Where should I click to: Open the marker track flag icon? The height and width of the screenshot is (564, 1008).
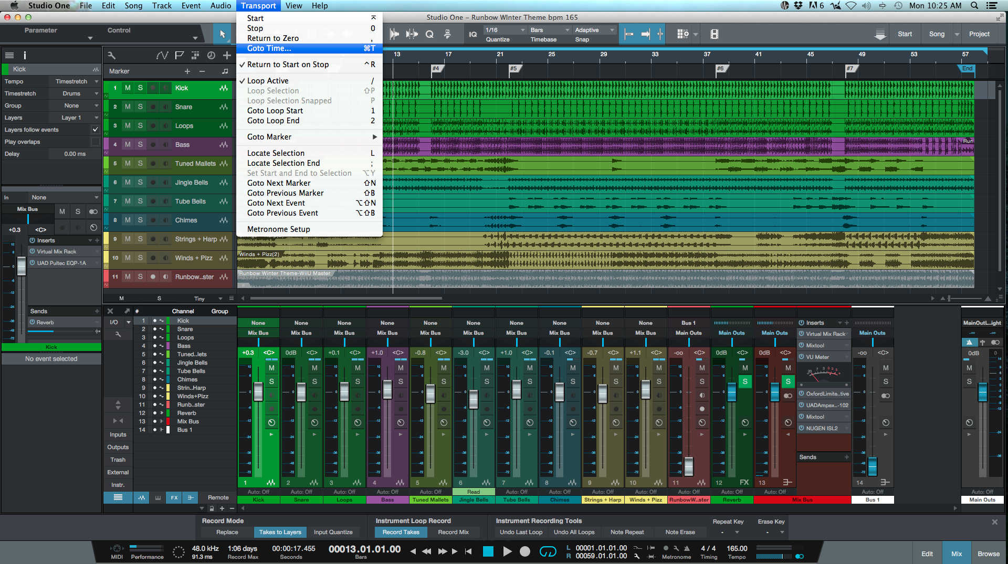[x=180, y=55]
